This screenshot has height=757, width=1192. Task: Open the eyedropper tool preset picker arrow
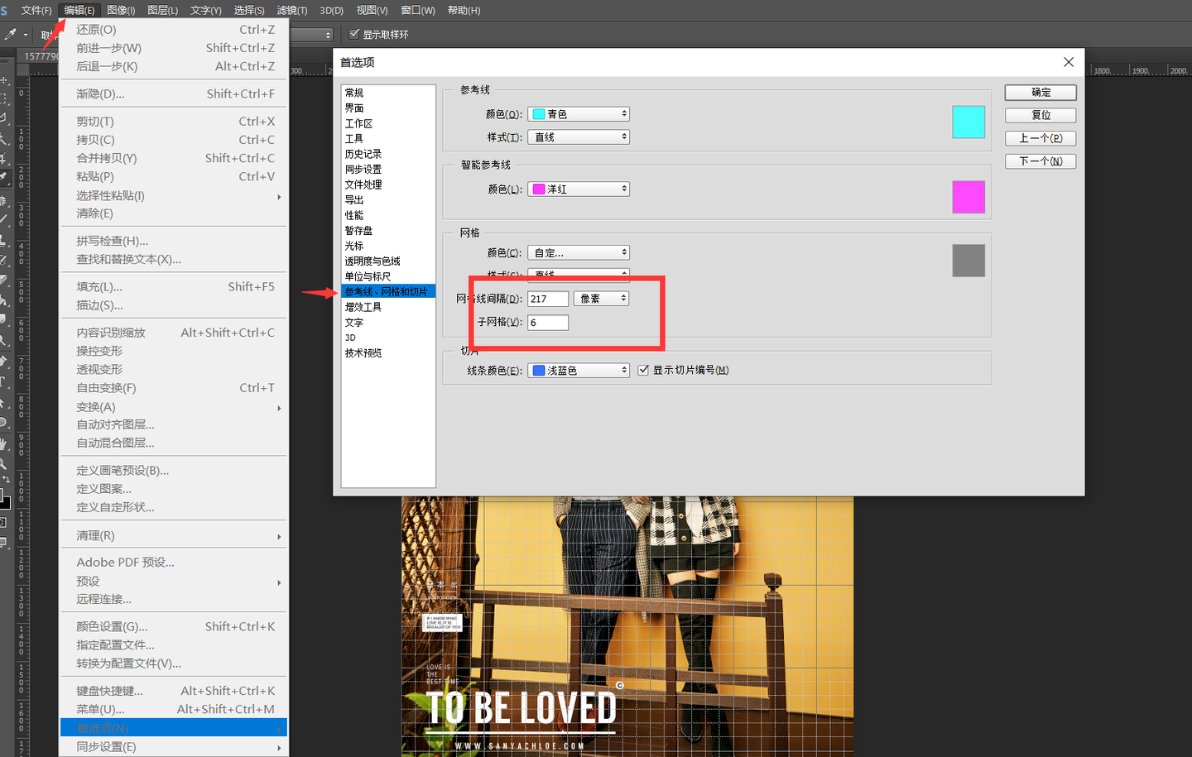26,35
